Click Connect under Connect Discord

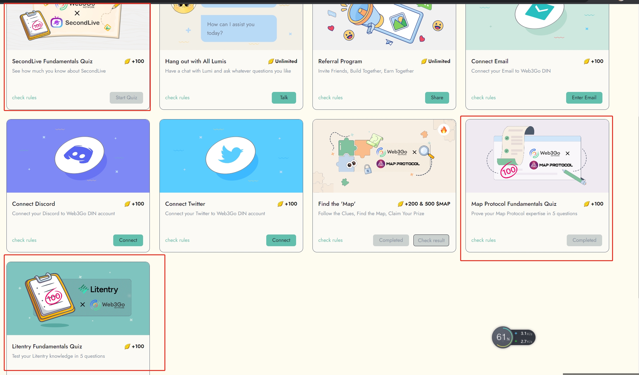(x=128, y=240)
